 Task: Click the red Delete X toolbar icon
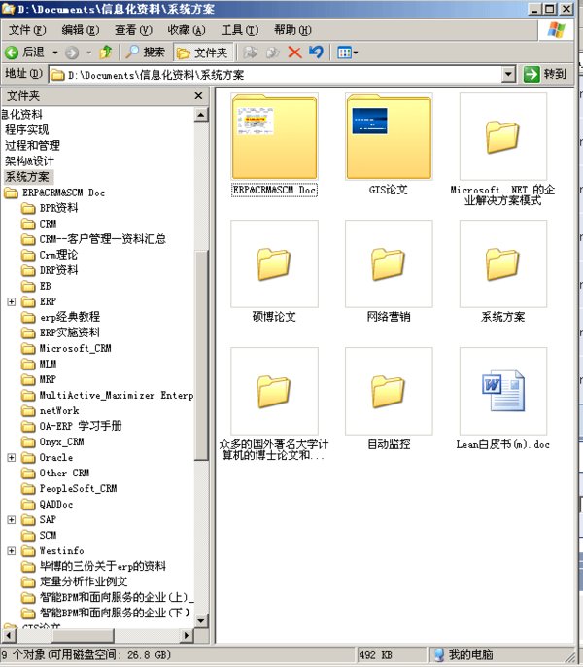pos(294,52)
